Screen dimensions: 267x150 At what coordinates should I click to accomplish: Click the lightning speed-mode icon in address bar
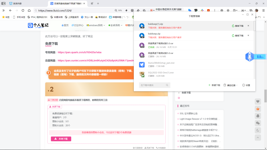126,10
